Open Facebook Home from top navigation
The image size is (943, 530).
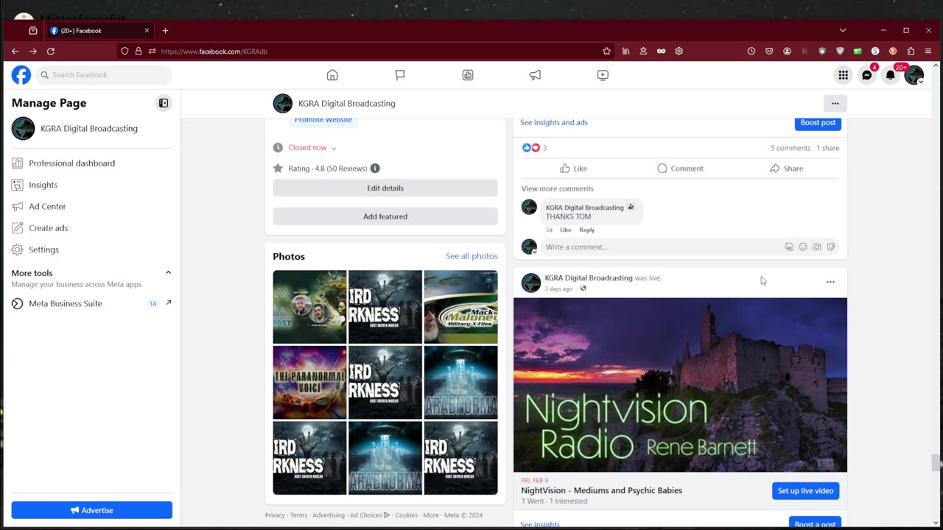tap(332, 75)
